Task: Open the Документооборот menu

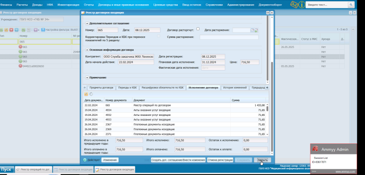Action: [270, 5]
